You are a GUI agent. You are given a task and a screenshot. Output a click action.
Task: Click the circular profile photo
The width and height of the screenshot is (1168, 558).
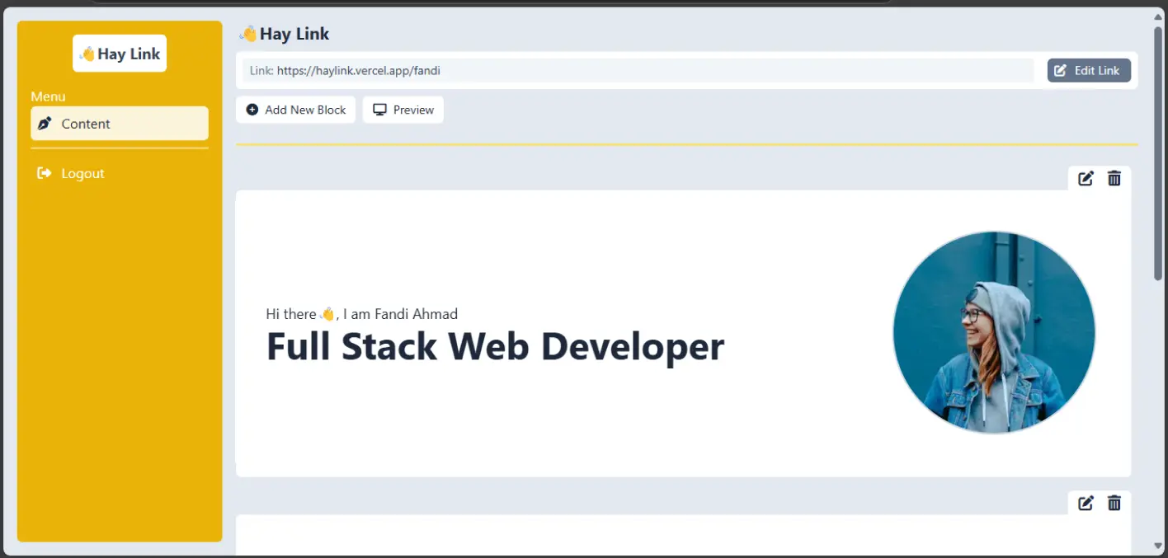[x=994, y=332]
